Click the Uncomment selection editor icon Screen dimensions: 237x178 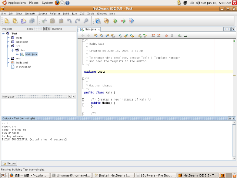[x=186, y=36]
